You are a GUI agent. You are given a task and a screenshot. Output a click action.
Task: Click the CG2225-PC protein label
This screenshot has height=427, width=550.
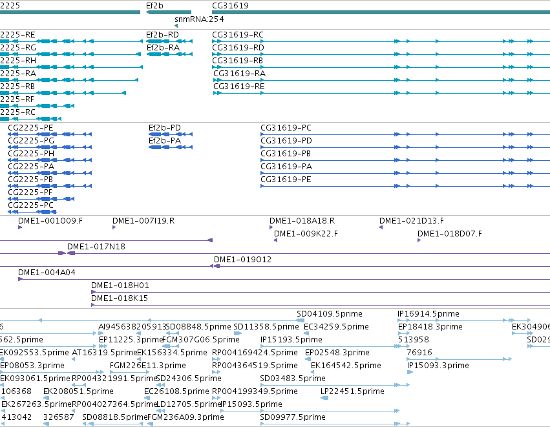coord(30,206)
